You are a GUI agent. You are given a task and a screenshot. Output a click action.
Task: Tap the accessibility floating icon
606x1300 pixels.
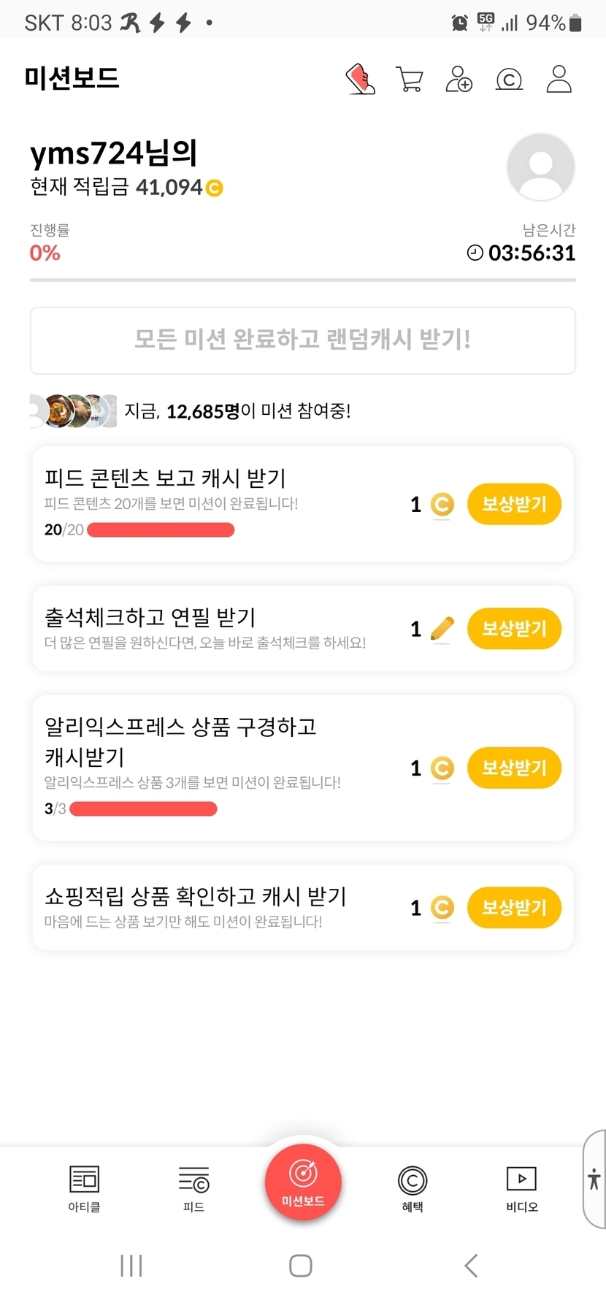click(594, 1179)
